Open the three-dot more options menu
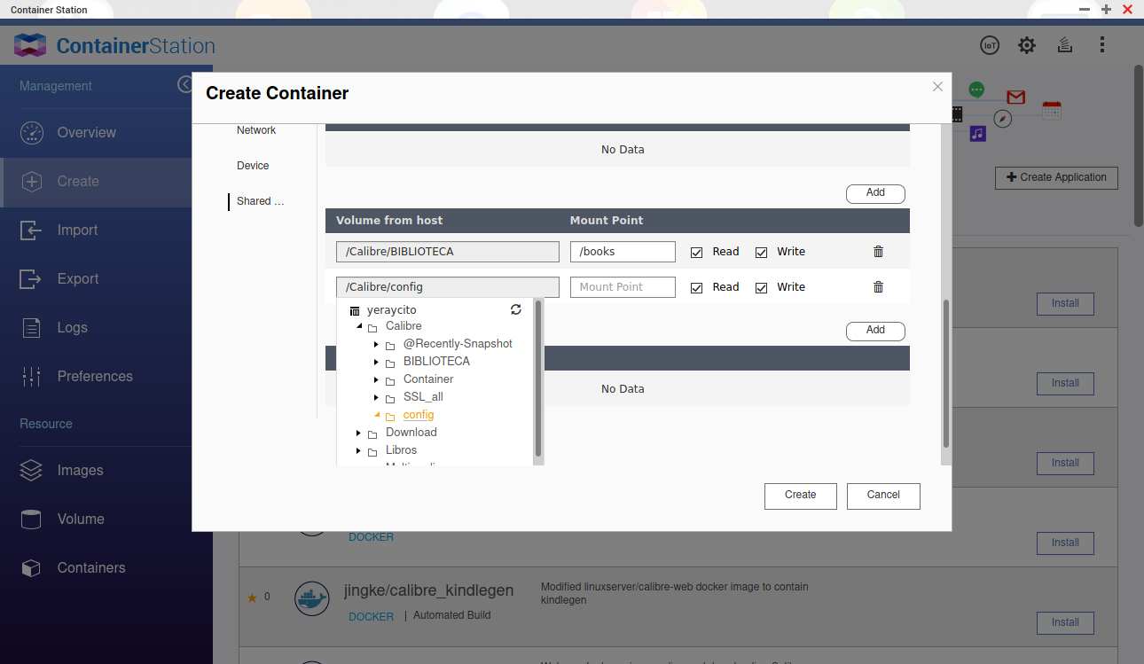The height and width of the screenshot is (664, 1144). [1101, 45]
